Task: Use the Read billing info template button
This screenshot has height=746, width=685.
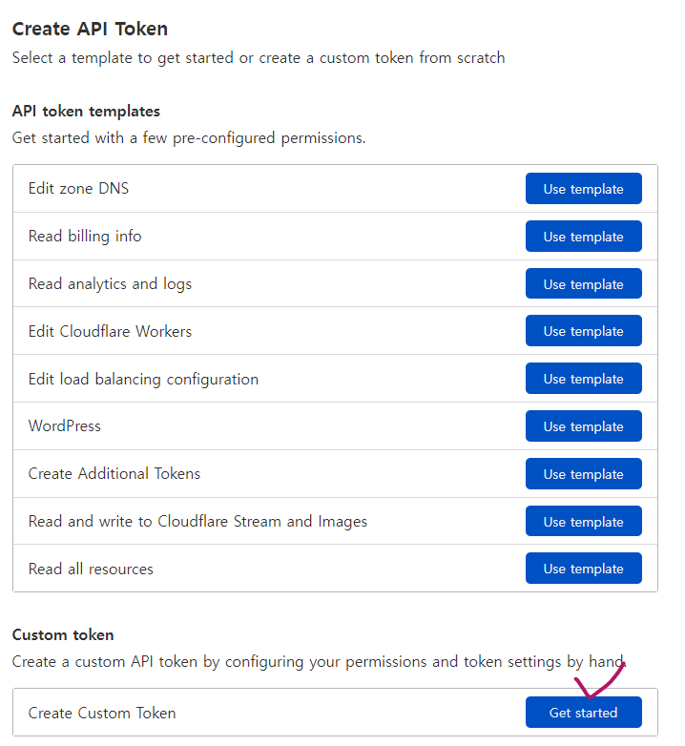Action: click(x=583, y=237)
